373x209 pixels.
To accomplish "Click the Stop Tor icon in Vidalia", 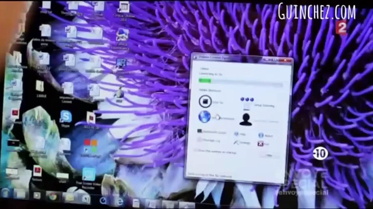I will pos(205,101).
